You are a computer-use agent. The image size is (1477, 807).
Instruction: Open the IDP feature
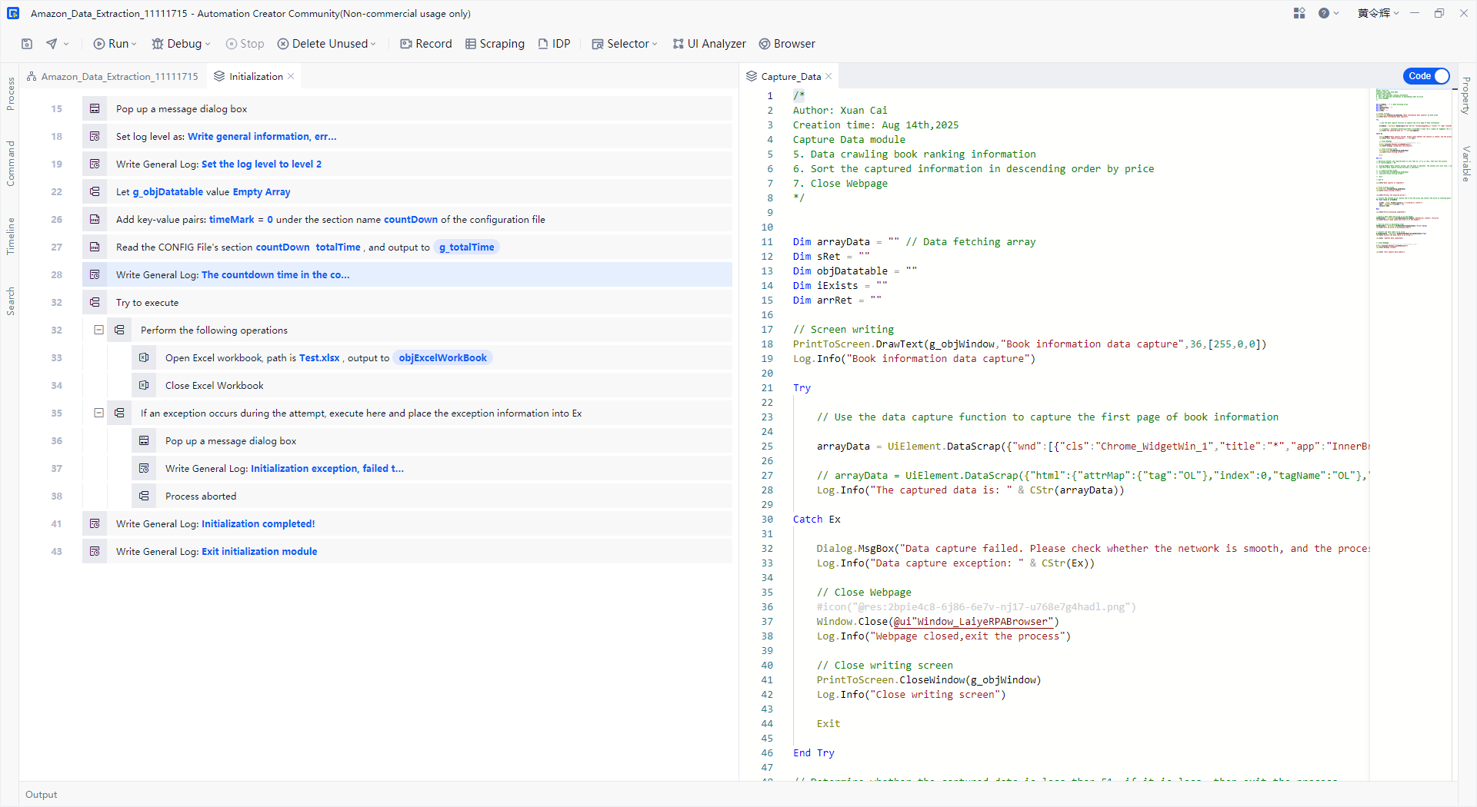click(x=554, y=44)
